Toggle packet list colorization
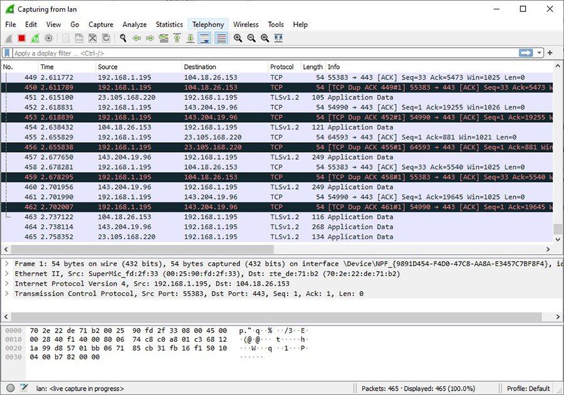This screenshot has height=395, width=564. point(221,38)
